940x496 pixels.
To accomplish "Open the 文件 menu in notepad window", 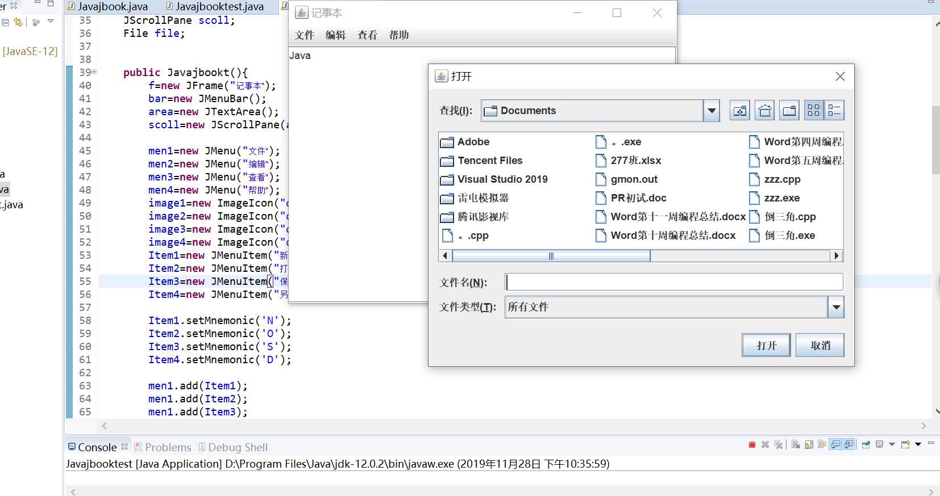I will point(305,35).
